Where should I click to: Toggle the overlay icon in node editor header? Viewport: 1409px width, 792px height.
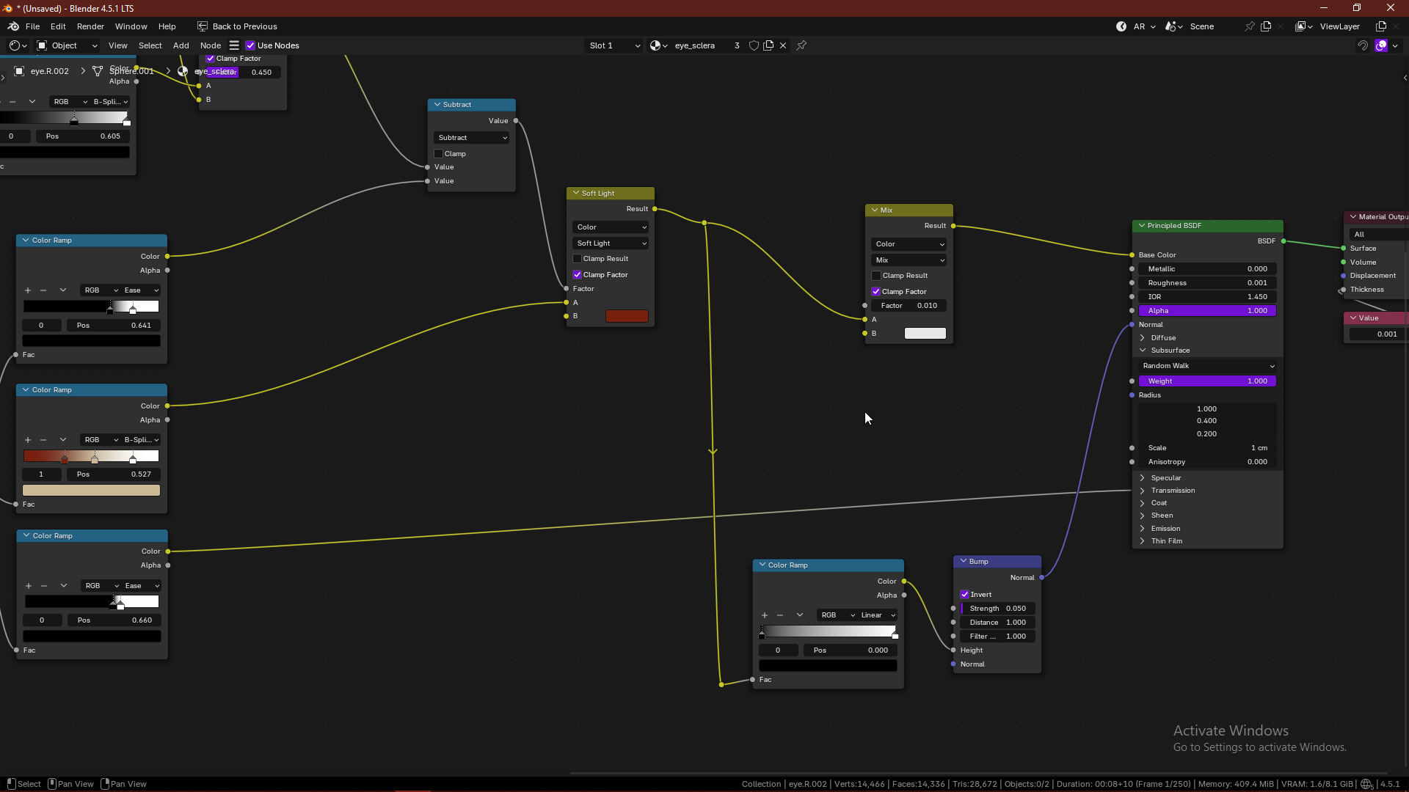click(1381, 45)
